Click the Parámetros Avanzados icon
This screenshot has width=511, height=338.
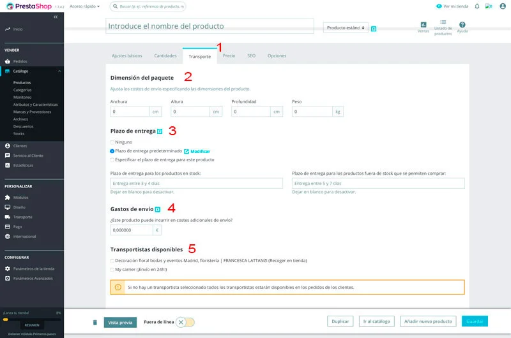[8, 279]
